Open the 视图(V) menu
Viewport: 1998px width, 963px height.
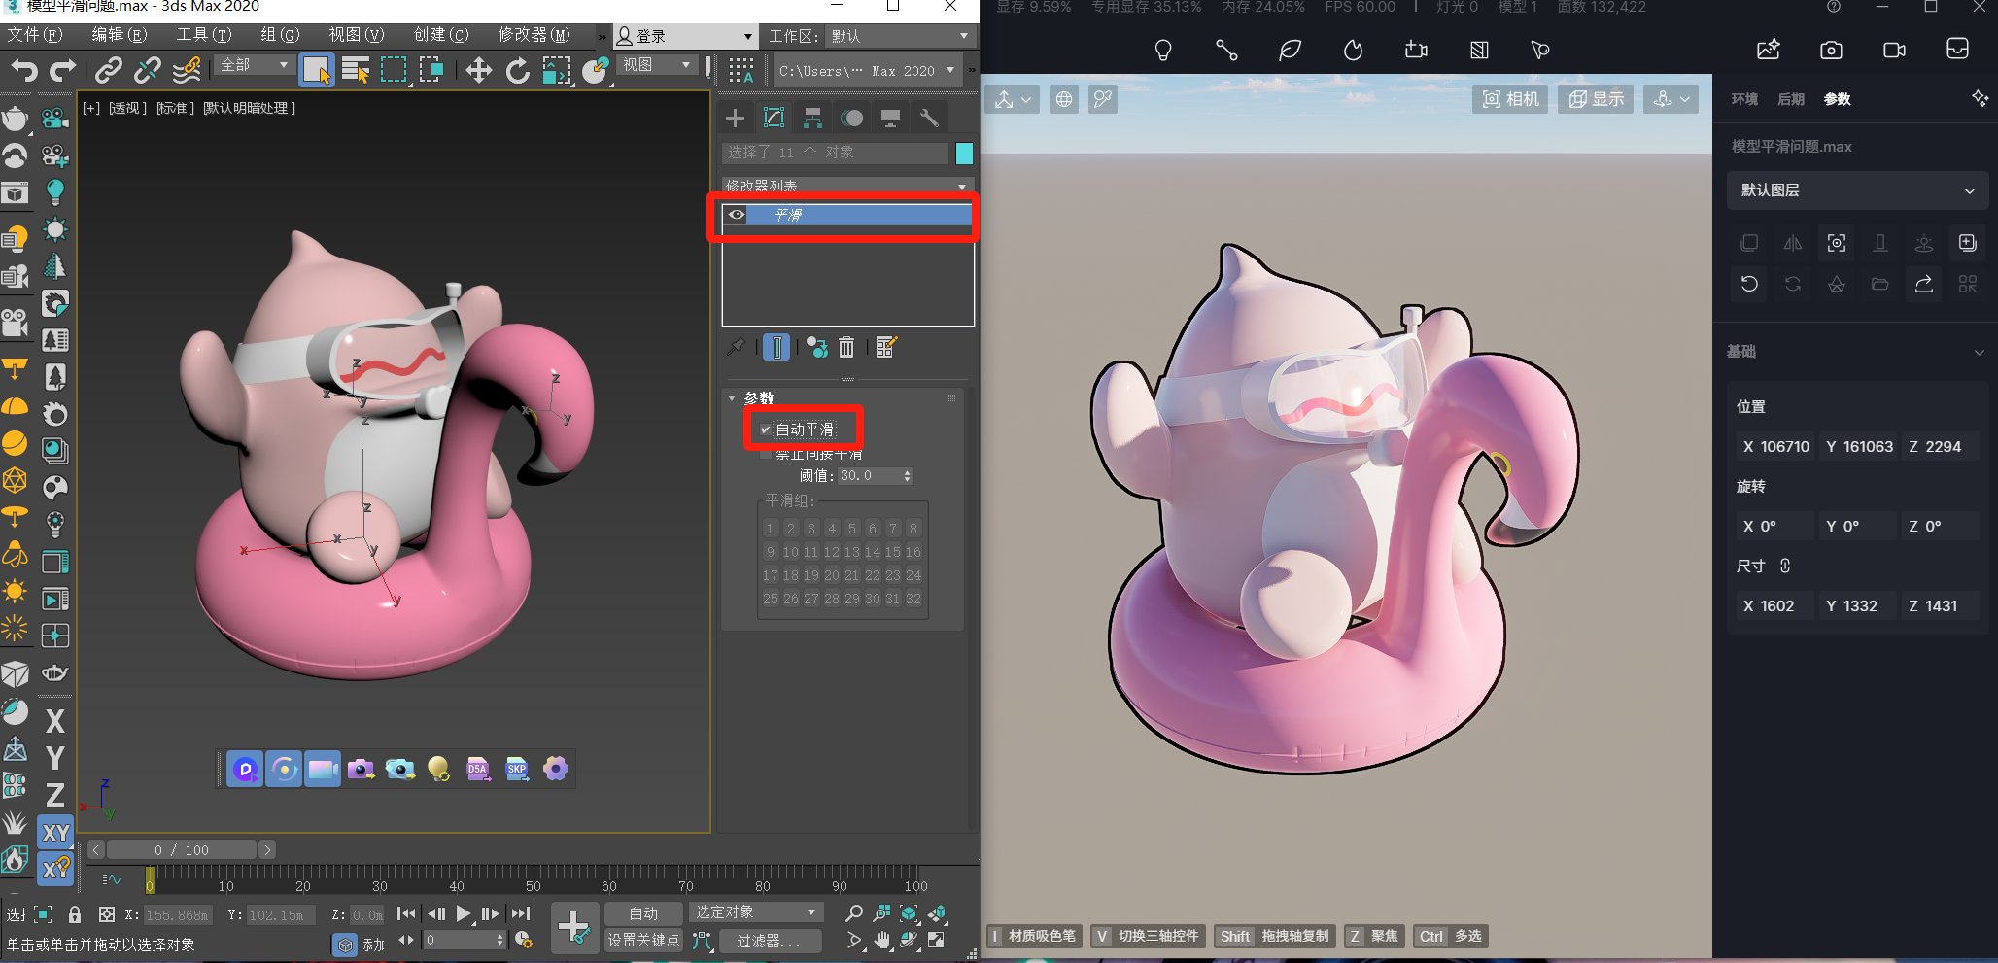pyautogui.click(x=356, y=35)
